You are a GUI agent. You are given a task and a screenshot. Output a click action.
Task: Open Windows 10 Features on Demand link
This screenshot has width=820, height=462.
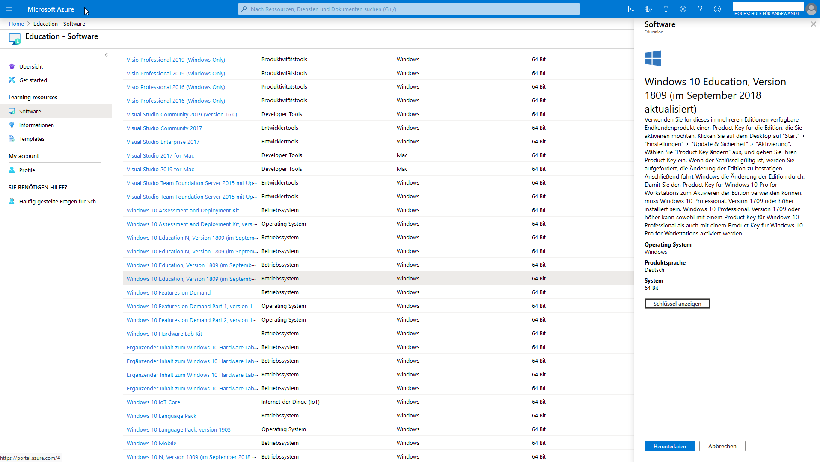tap(169, 292)
